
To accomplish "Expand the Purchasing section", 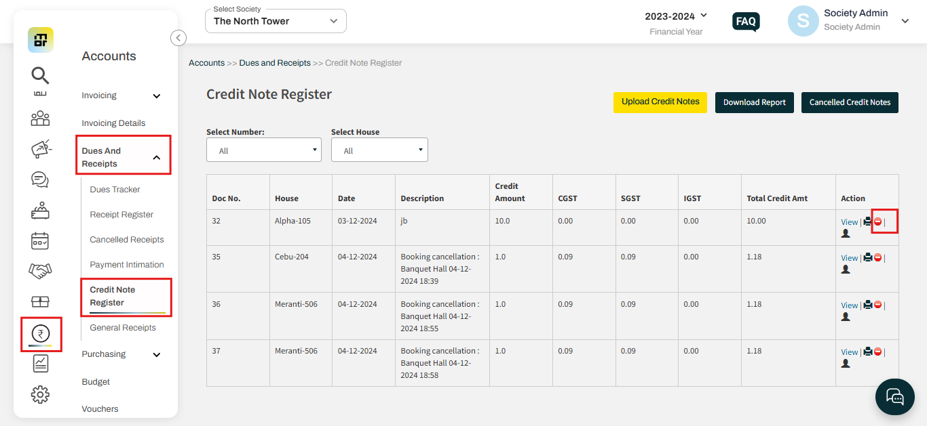I will pos(122,354).
